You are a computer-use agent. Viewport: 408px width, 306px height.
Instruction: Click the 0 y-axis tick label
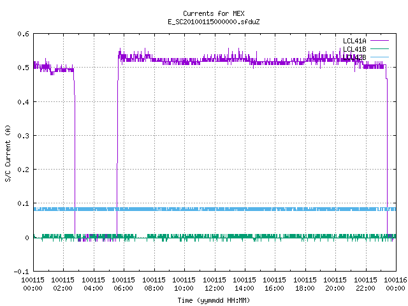(27, 238)
